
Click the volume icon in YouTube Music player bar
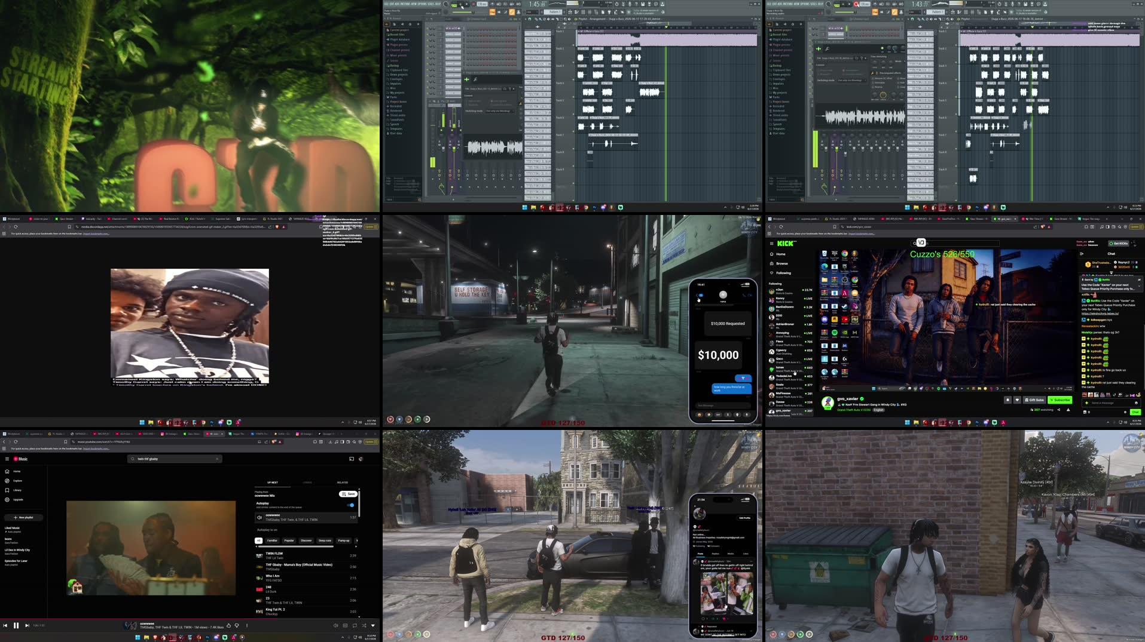[335, 625]
